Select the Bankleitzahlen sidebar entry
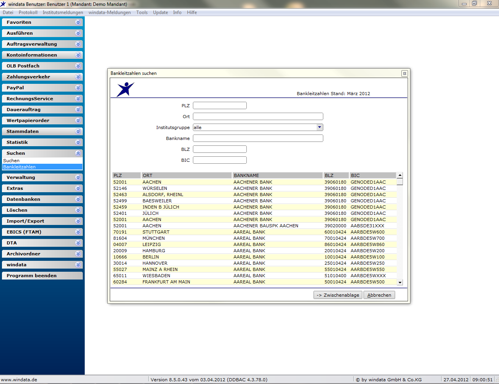The image size is (499, 384). pyautogui.click(x=42, y=167)
